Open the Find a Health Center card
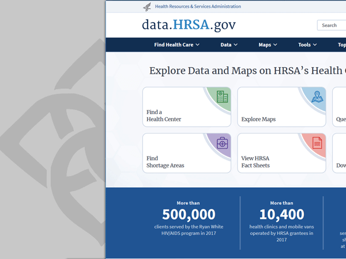 point(187,107)
